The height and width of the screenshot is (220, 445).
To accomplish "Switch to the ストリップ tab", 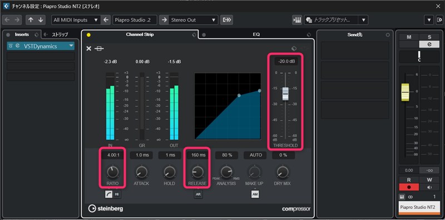I will [x=60, y=35].
